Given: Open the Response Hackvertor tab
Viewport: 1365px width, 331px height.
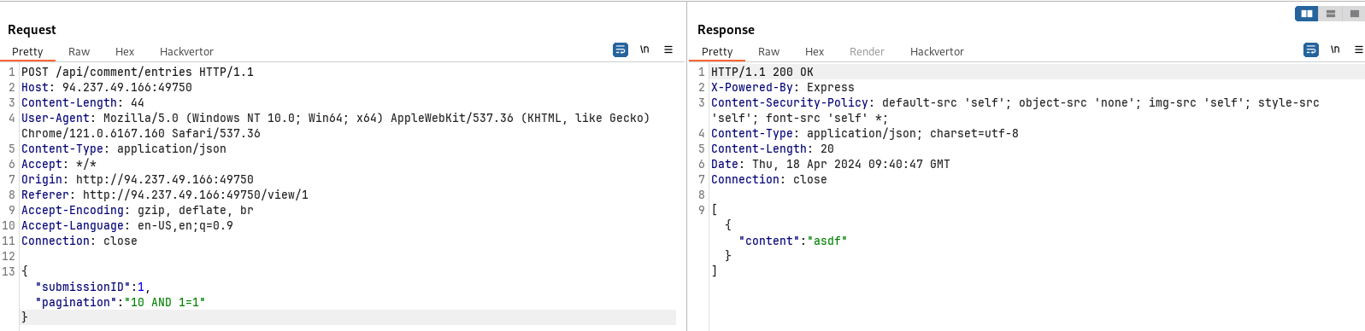Looking at the screenshot, I should [x=937, y=52].
